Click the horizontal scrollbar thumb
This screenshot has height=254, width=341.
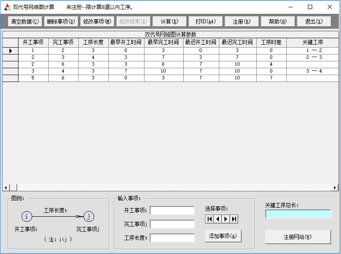[x=13, y=187]
